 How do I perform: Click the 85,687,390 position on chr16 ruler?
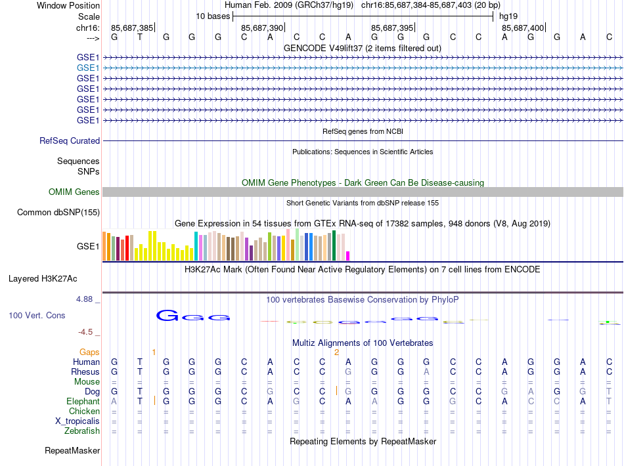pos(262,28)
